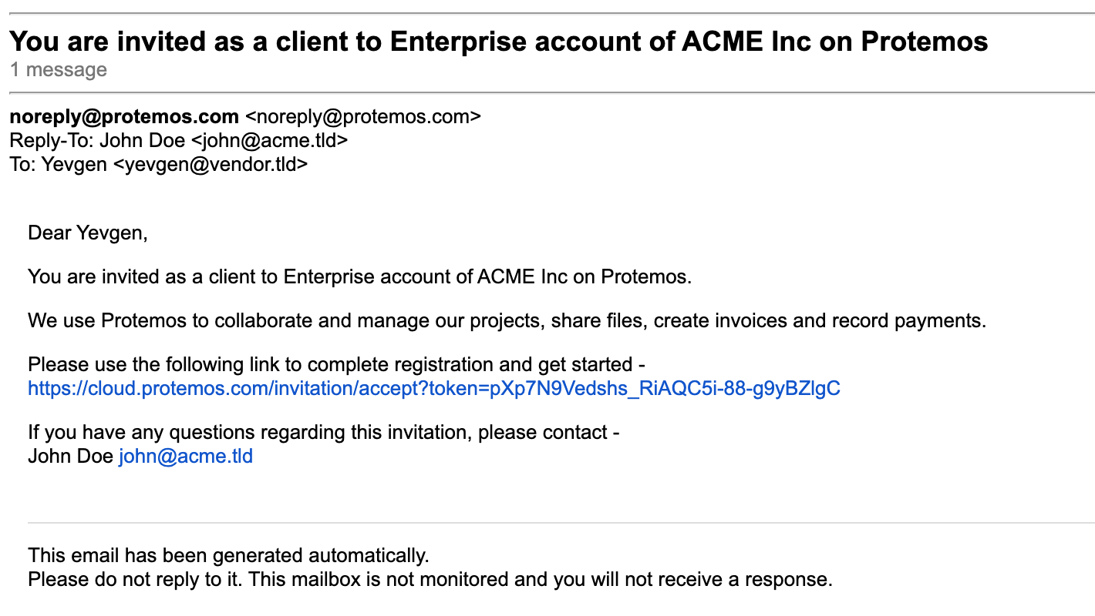This screenshot has height=616, width=1095.
Task: Click the "John Doe" name before the email link
Action: (x=70, y=457)
